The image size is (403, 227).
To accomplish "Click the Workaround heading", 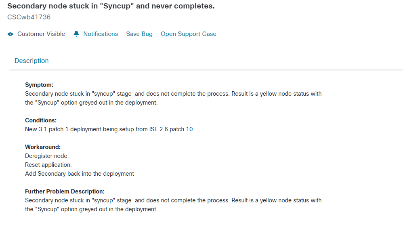I will click(x=43, y=147).
